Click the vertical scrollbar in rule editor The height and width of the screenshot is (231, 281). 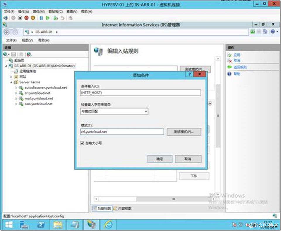tap(218, 116)
